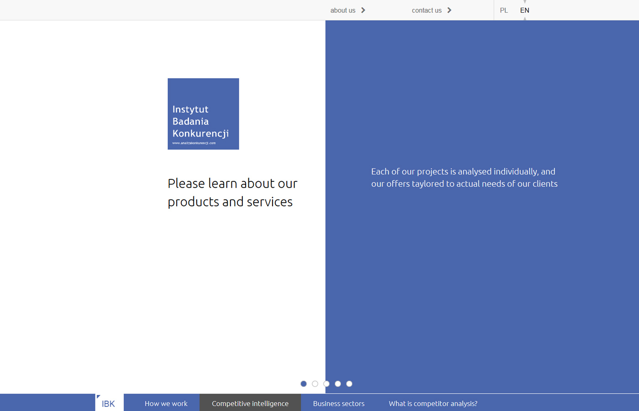Click the Instytut Badania Konkurencji logo
Viewport: 639px width, 411px height.
click(203, 114)
